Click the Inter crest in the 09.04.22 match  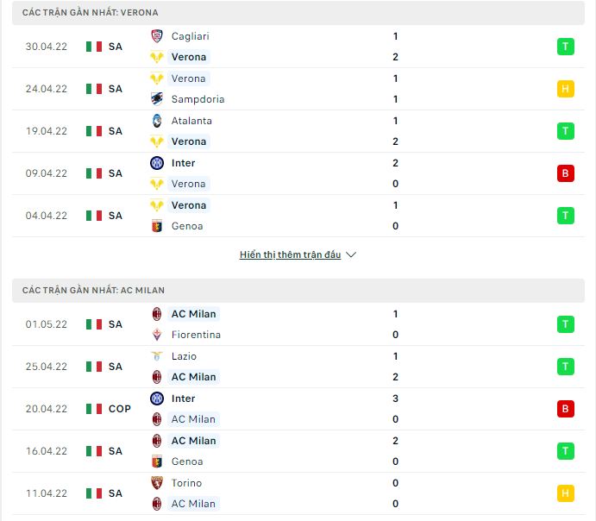157,163
